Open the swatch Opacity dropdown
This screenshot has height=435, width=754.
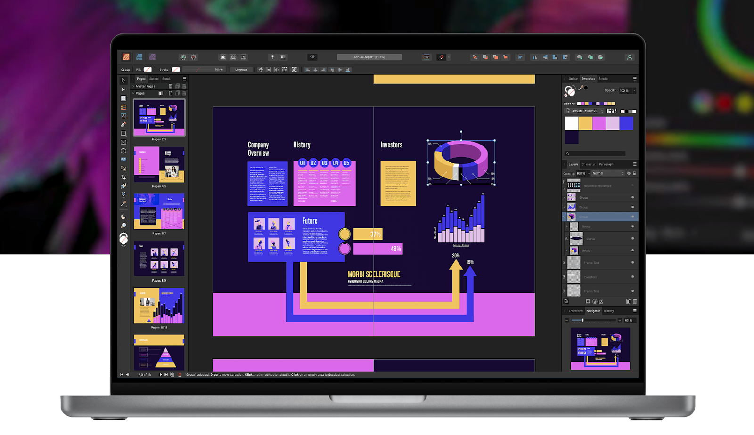click(x=634, y=90)
